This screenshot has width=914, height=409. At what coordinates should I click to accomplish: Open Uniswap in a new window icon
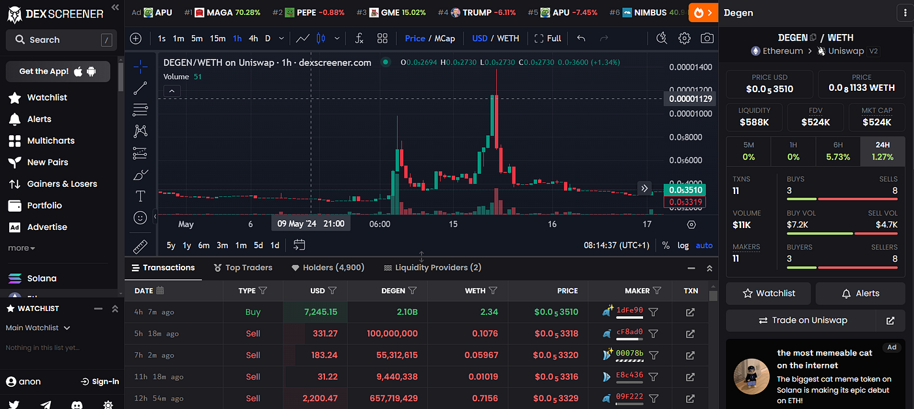click(x=890, y=320)
